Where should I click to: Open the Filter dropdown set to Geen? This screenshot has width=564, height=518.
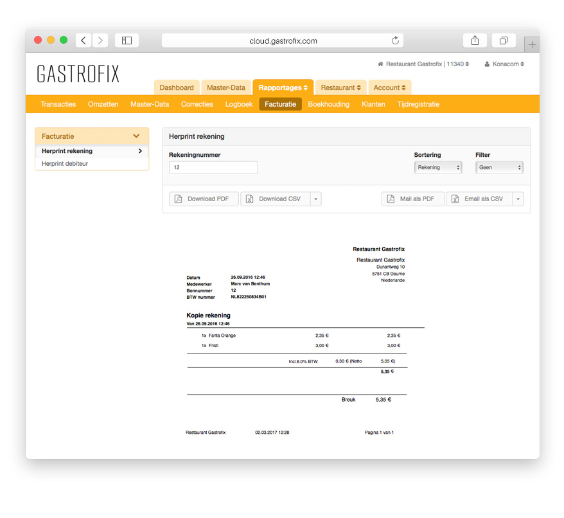pos(499,167)
